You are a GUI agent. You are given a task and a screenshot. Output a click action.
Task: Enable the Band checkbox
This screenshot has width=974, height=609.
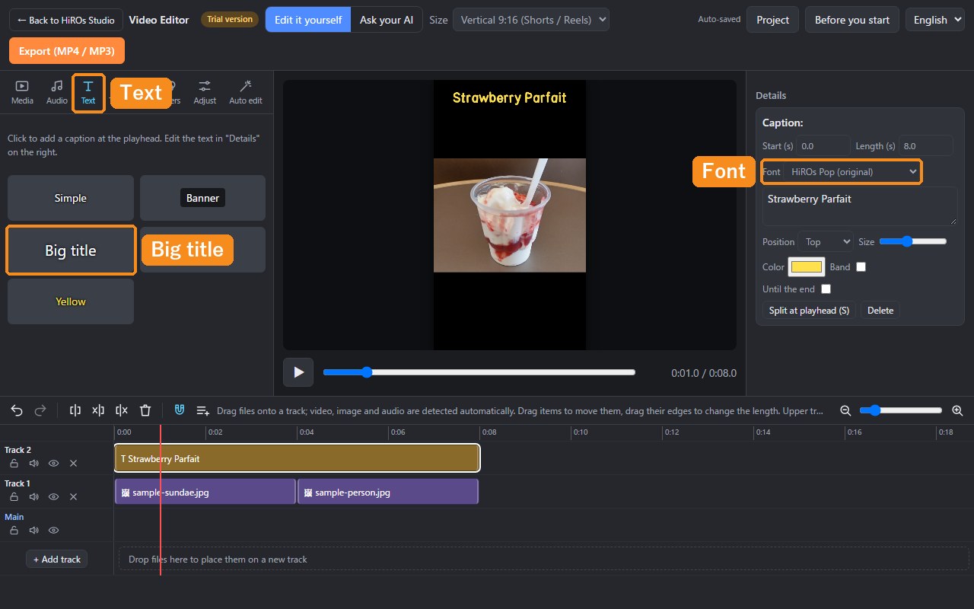[861, 267]
